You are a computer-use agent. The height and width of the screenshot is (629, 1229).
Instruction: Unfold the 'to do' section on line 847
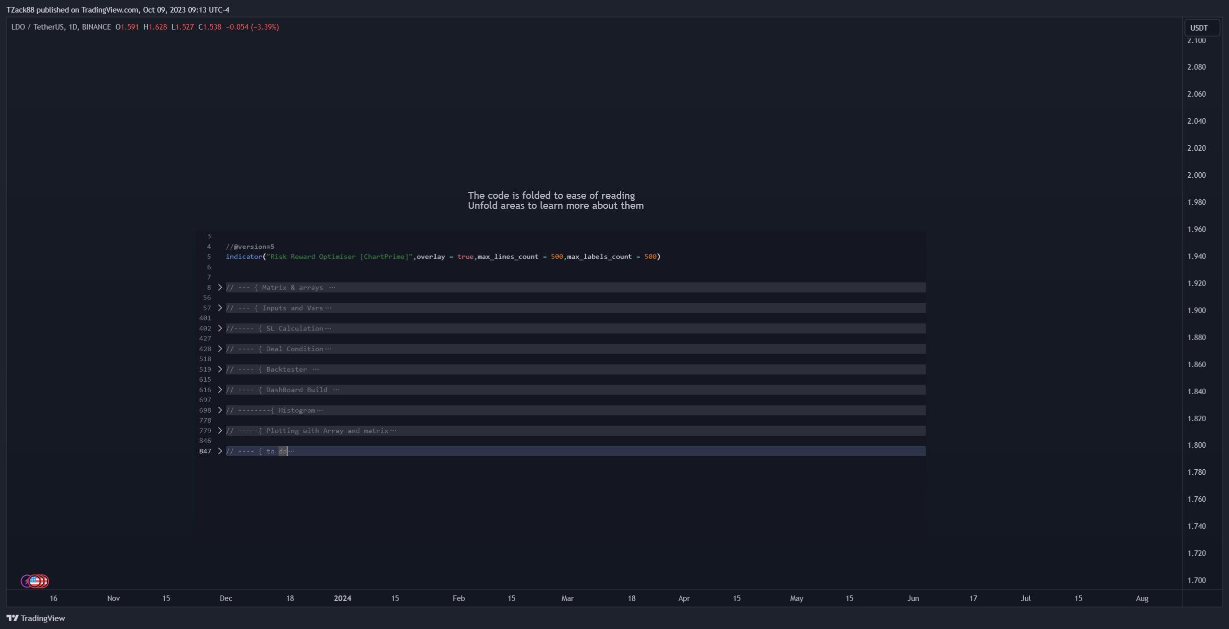tap(220, 451)
